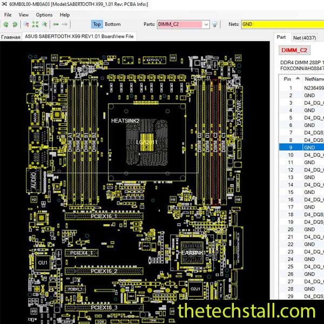Select pin 18 D4_DQS row
The height and width of the screenshot is (324, 324).
(x=302, y=214)
